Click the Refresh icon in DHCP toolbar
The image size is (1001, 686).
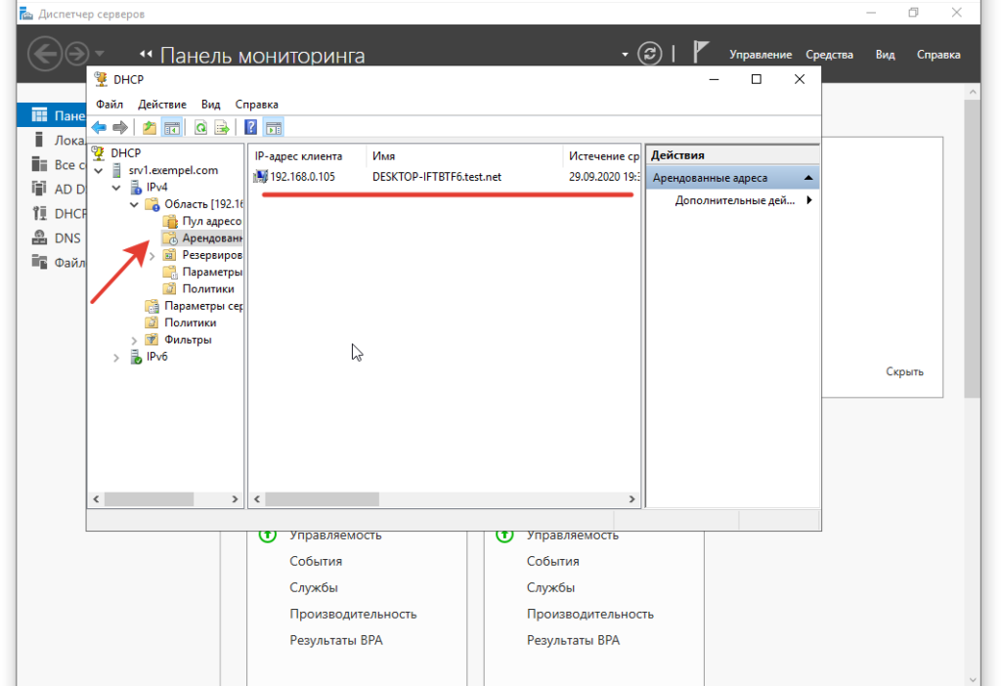pyautogui.click(x=200, y=127)
